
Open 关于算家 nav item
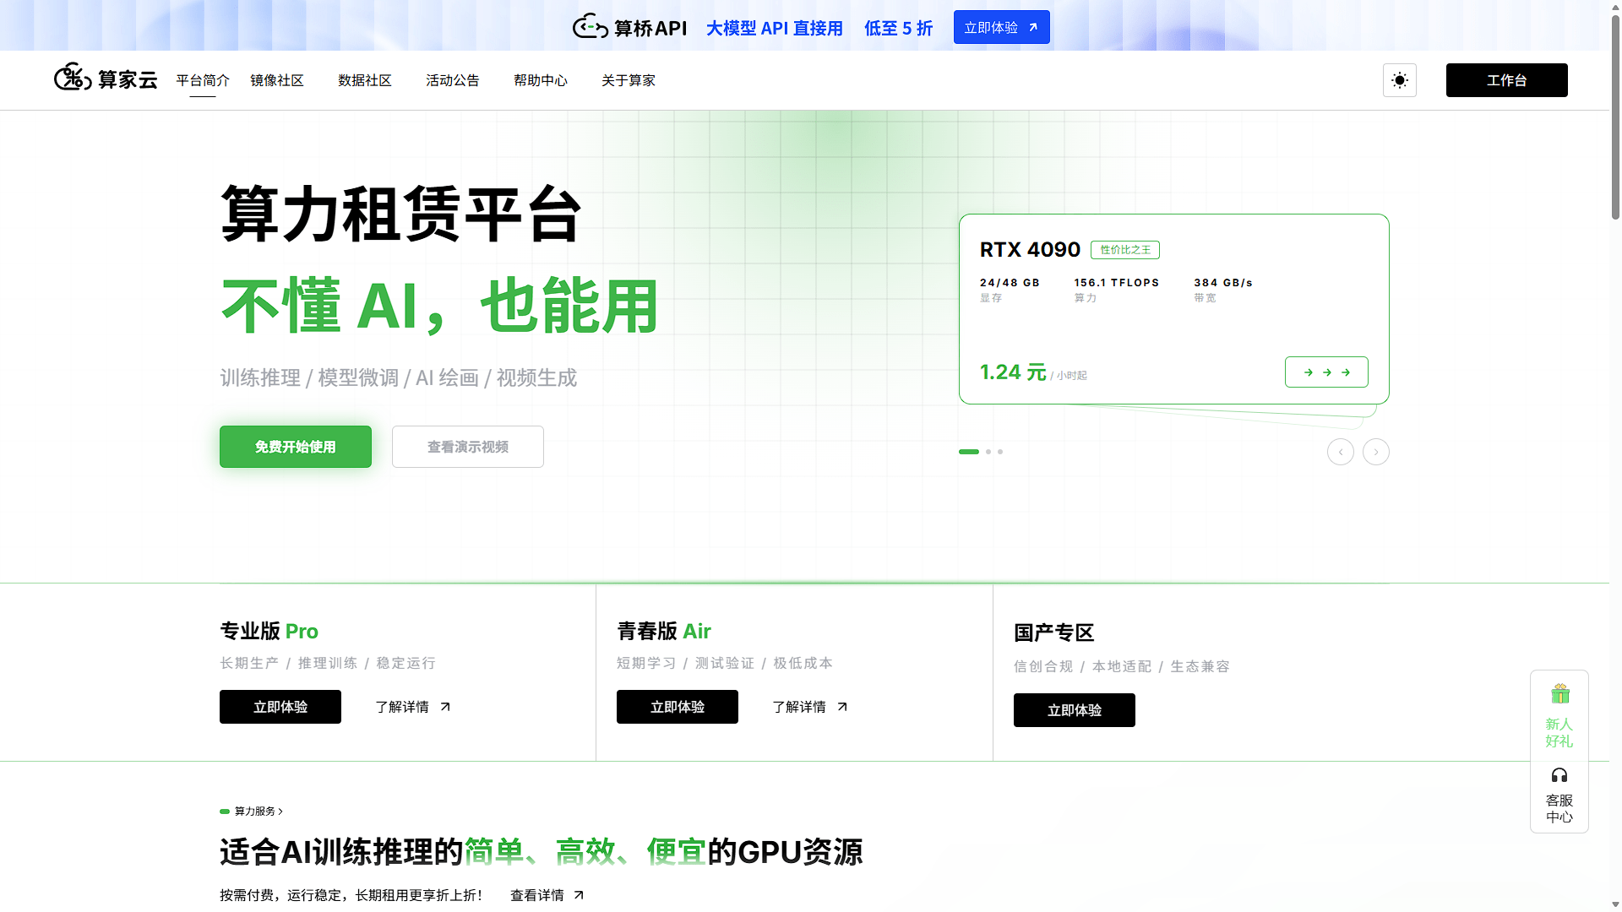pos(629,80)
